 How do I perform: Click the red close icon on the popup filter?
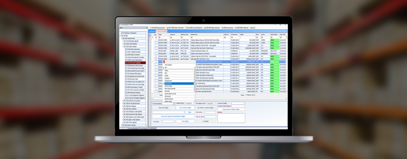[x=164, y=62]
